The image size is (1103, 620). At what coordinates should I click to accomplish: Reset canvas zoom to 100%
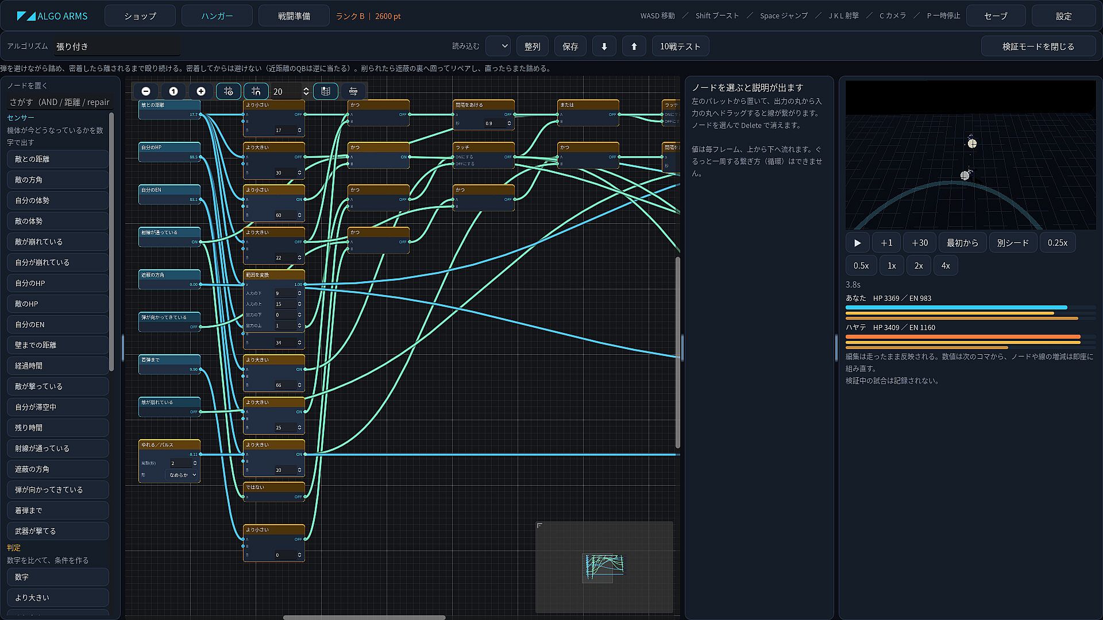[173, 91]
